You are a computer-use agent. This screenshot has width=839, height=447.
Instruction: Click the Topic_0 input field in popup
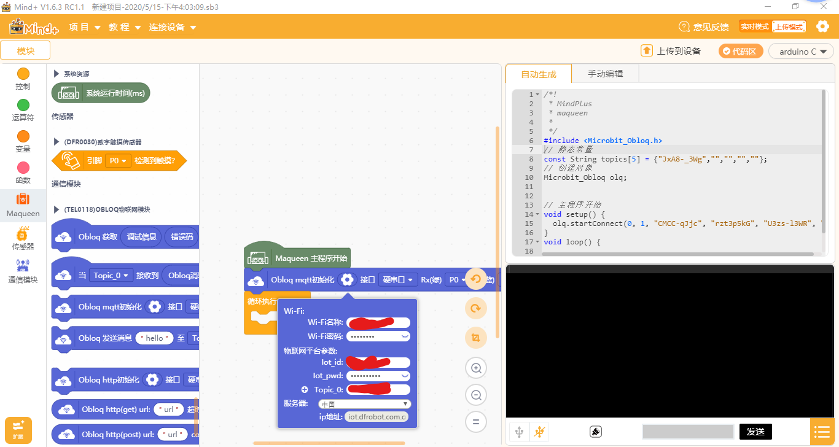click(378, 389)
